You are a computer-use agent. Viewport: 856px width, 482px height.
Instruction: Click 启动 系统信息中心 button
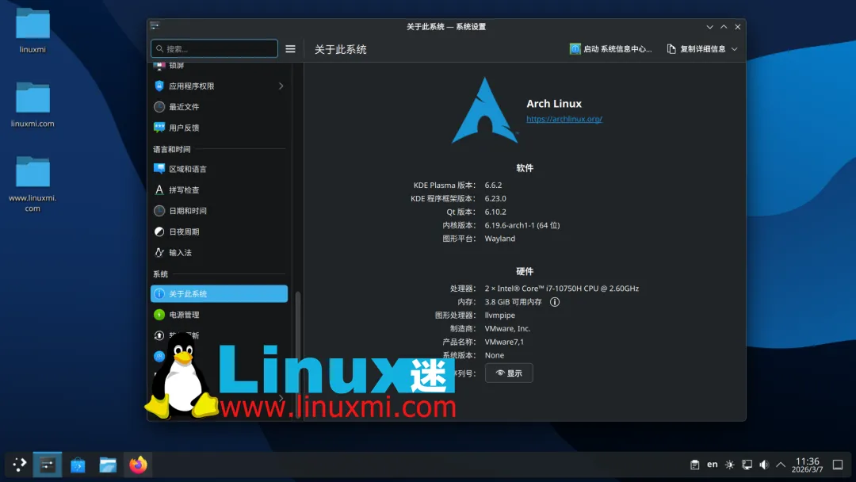pyautogui.click(x=611, y=49)
